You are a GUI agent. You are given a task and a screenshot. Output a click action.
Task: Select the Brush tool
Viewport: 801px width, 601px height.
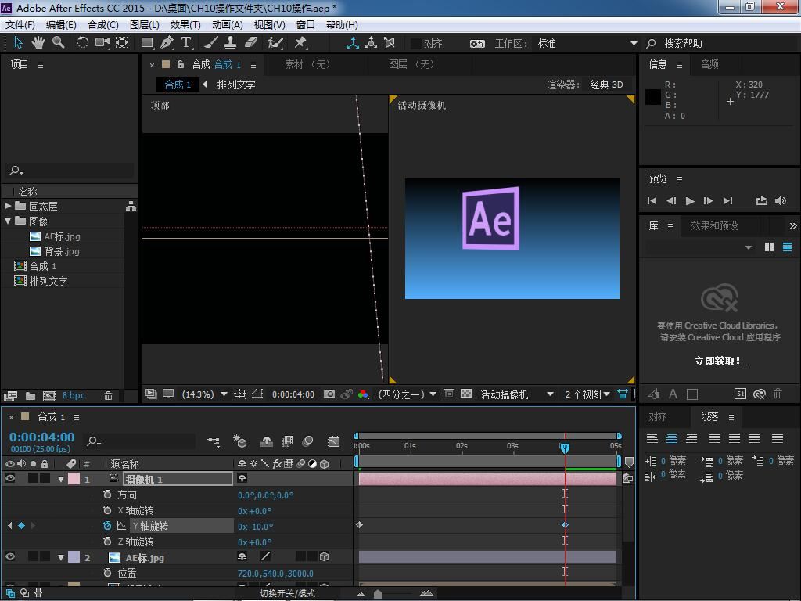click(x=211, y=43)
